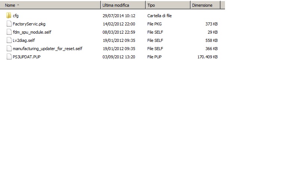Click the File PUP type entry

point(155,57)
